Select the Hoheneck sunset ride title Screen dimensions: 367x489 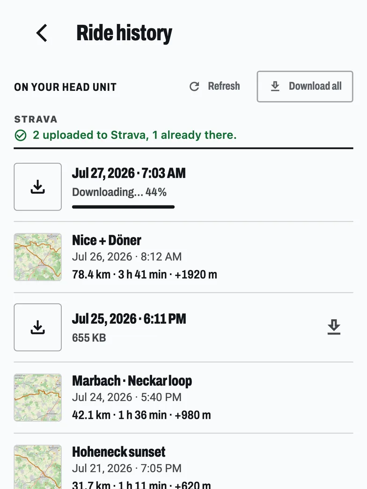(x=118, y=452)
